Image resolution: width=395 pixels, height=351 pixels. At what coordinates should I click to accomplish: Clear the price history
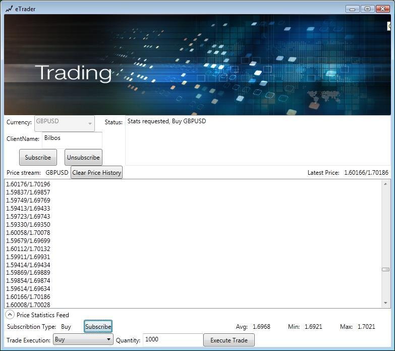97,173
